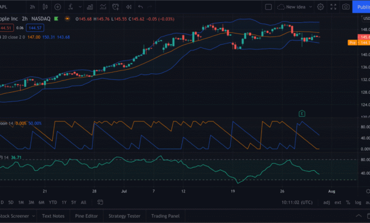This screenshot has height=223, width=370.
Task: Set the 3M date range
Action: point(31,202)
